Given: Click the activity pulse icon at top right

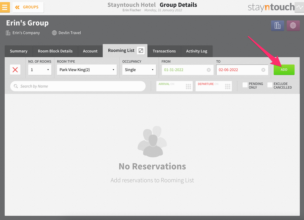Looking at the screenshot, I should pyautogui.click(x=300, y=7).
